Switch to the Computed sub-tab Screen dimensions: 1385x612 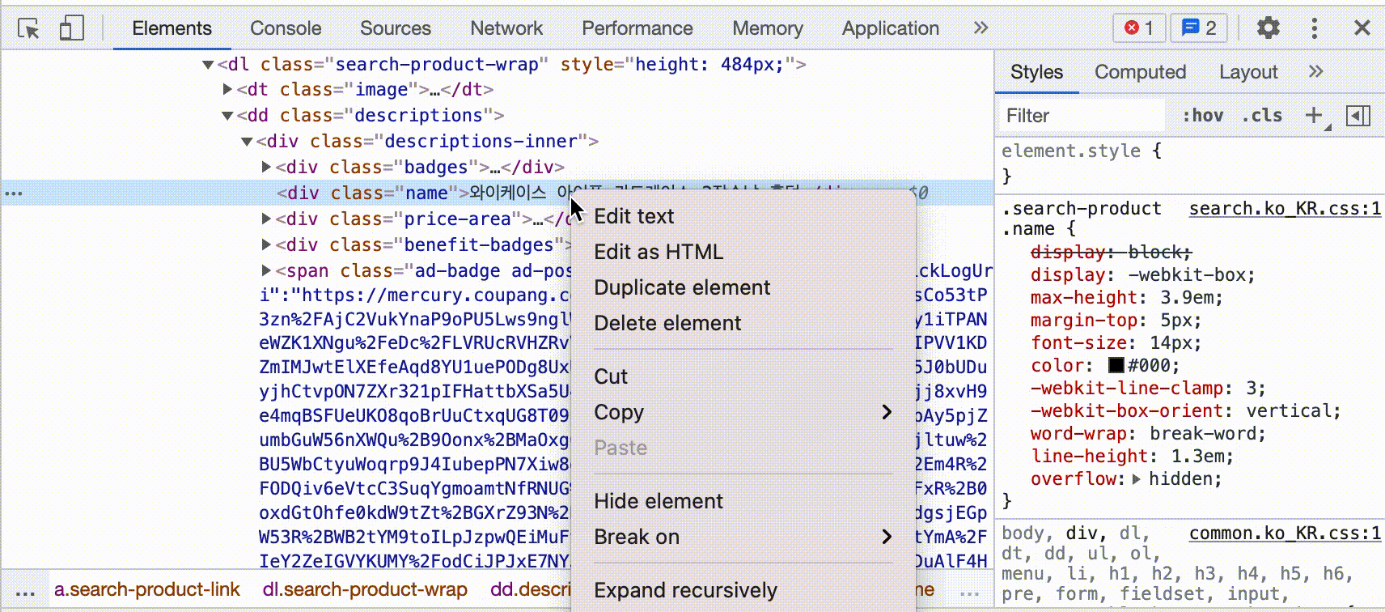1140,72
